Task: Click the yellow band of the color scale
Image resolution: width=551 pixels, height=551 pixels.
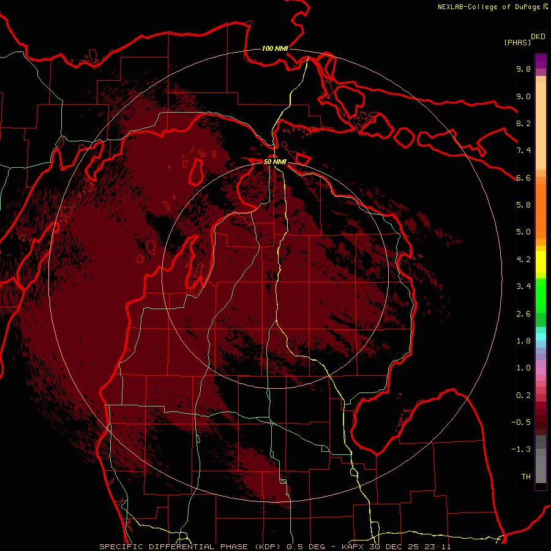Action: coord(541,262)
